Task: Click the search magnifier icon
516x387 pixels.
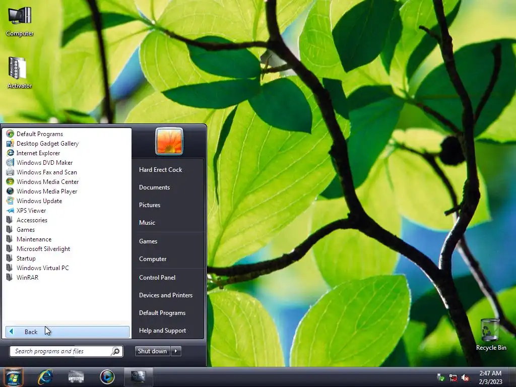Action: pos(115,351)
